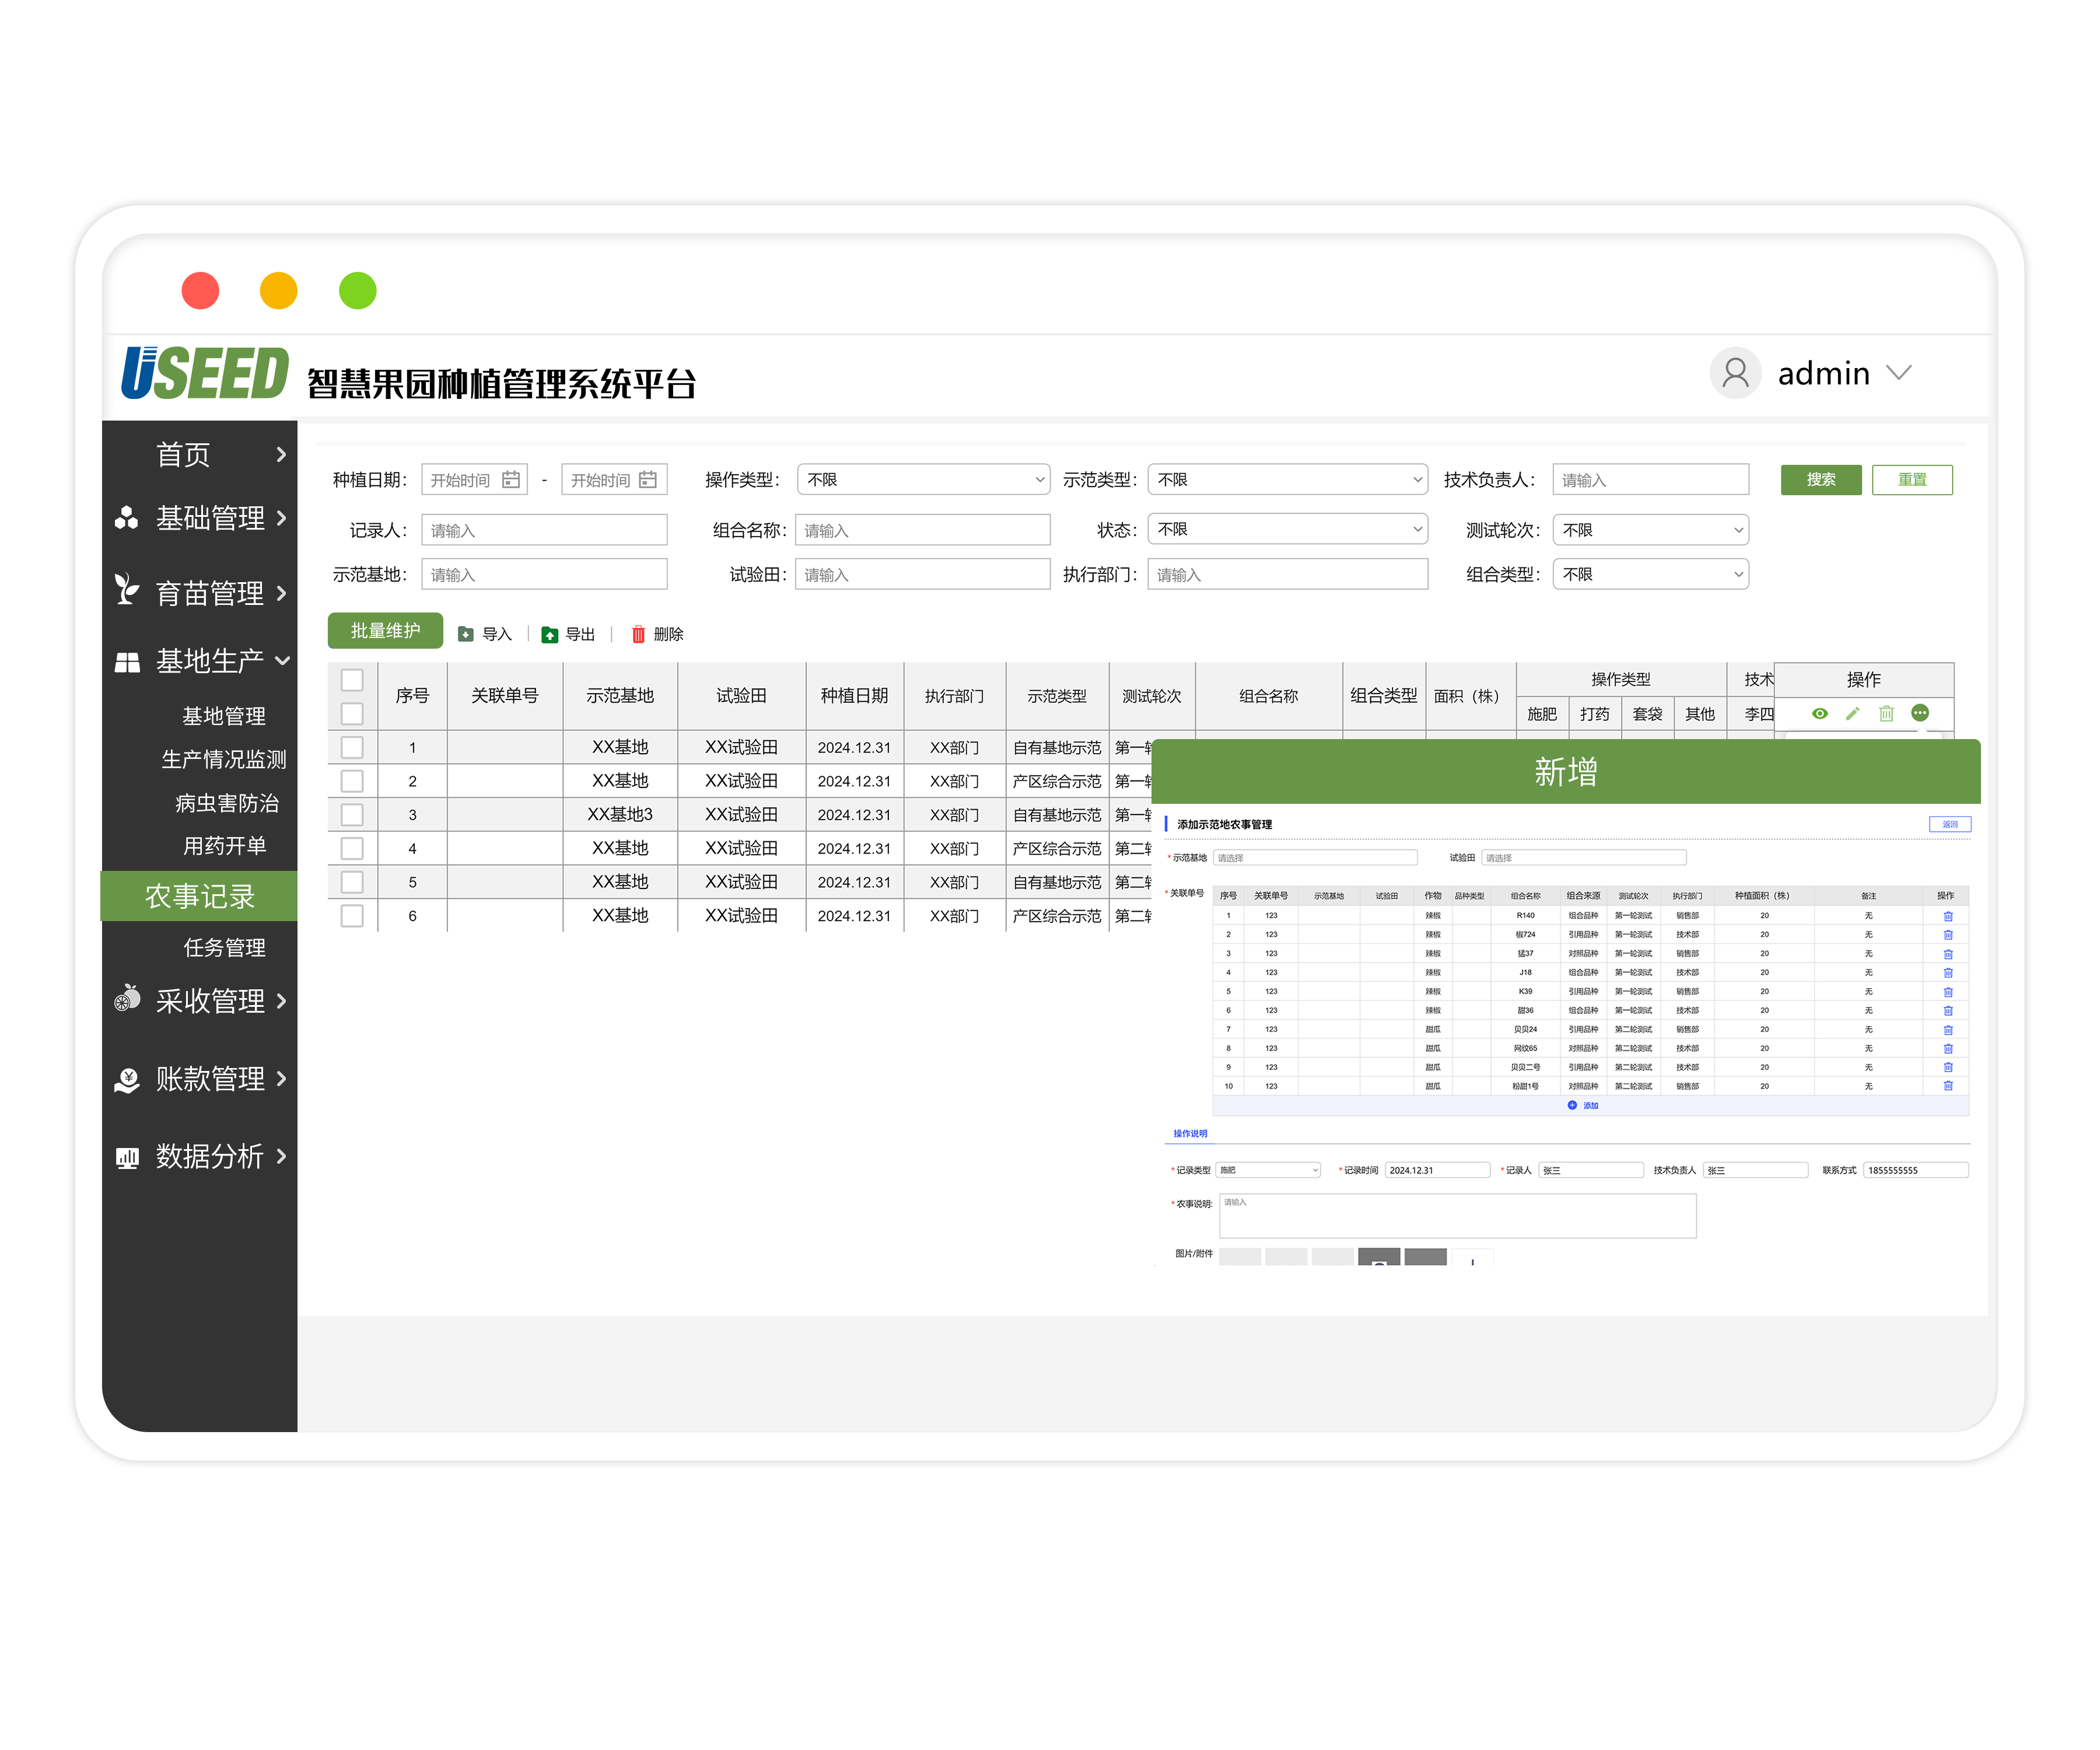Open 采收管理 sidebar menu
2100x1750 pixels.
210,1000
